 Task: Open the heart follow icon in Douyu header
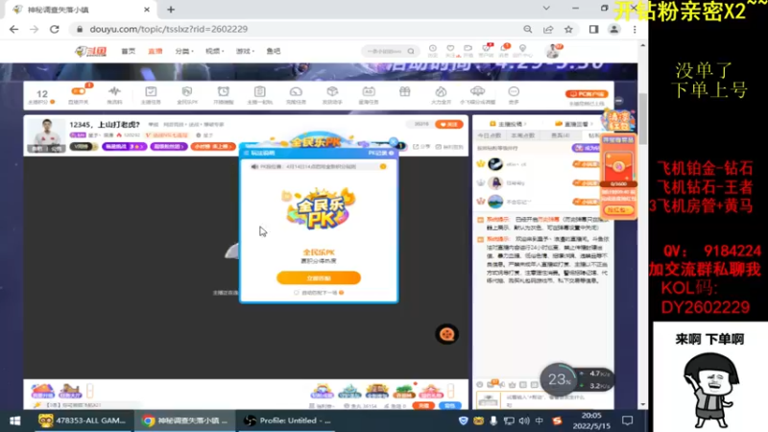(450, 49)
